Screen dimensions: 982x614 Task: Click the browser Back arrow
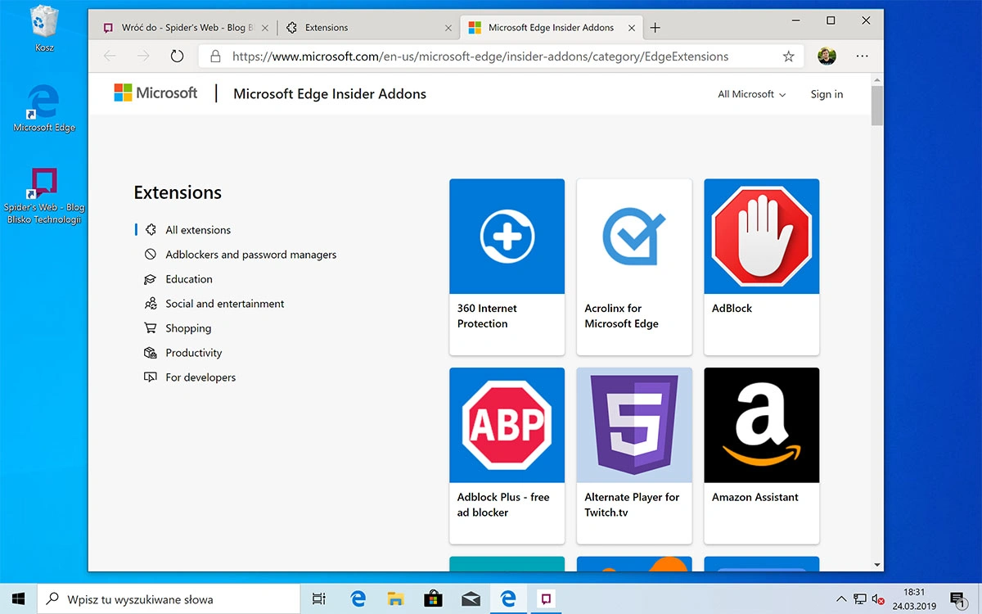110,56
